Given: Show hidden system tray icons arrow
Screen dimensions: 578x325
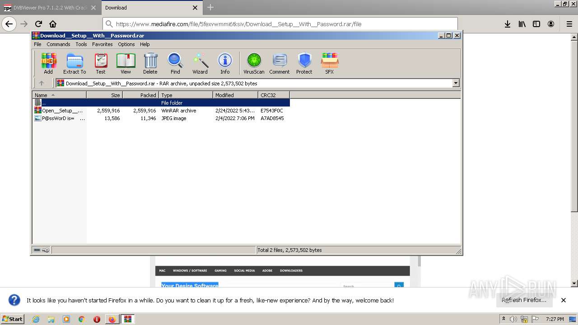Looking at the screenshot, I should [503, 319].
